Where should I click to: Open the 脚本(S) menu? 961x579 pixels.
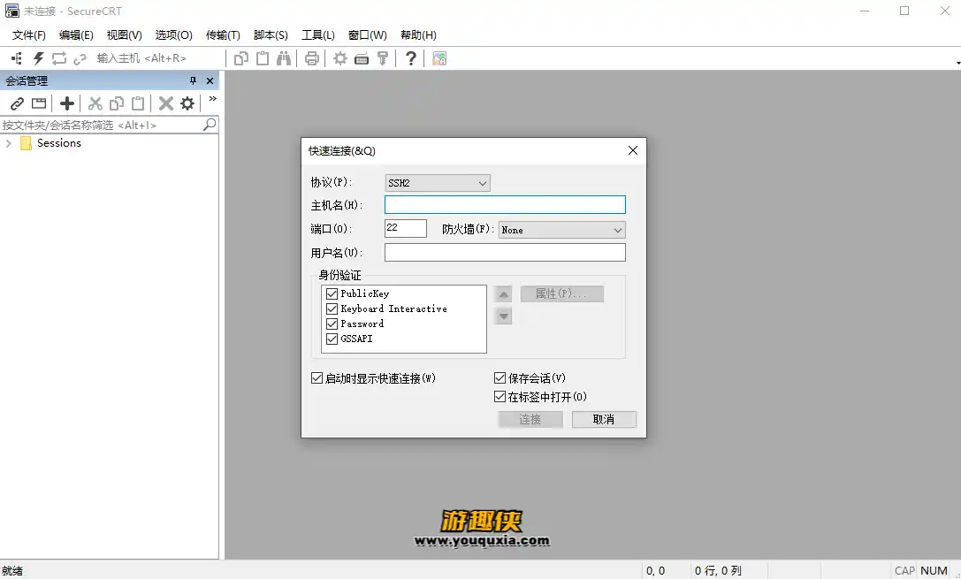point(271,35)
